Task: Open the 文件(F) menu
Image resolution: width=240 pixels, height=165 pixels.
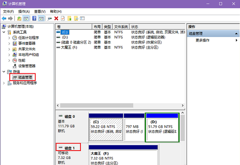Action: click(x=8, y=11)
